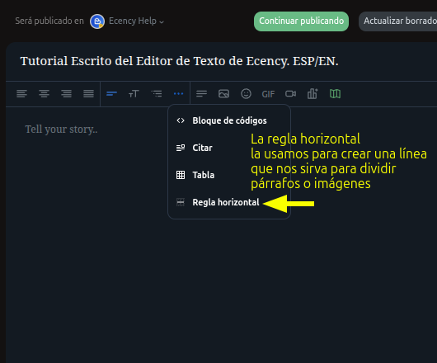This screenshot has width=437, height=363.
Task: Click the Ecency Help community avatar
Action: pos(97,21)
